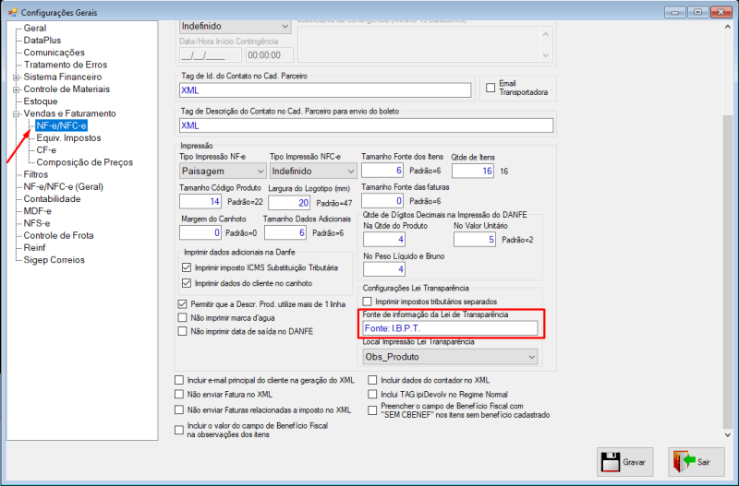Image resolution: width=739 pixels, height=486 pixels.
Task: Open Local Impressão Lei Transparência dropdown
Action: click(450, 357)
